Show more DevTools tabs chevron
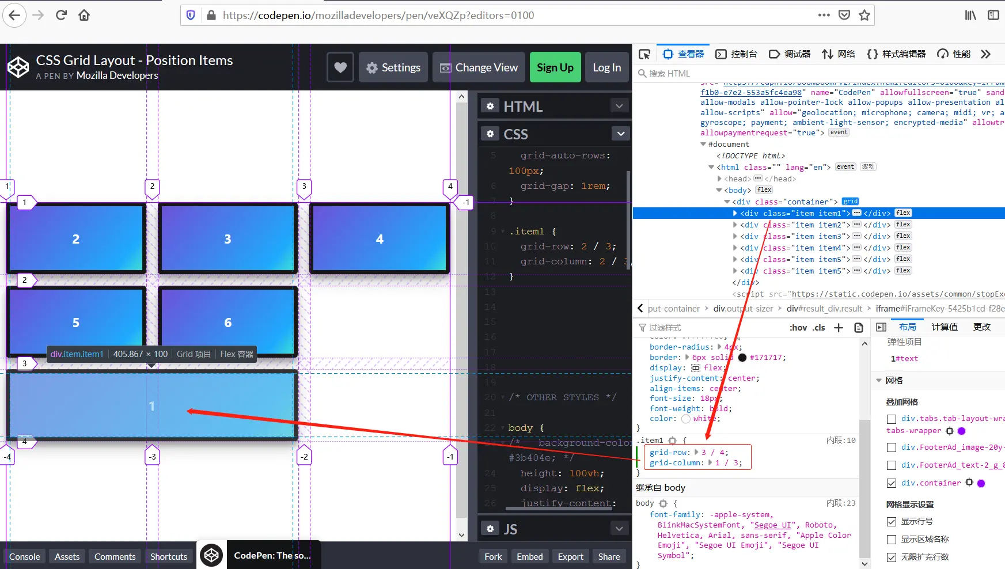The width and height of the screenshot is (1005, 569). point(985,54)
